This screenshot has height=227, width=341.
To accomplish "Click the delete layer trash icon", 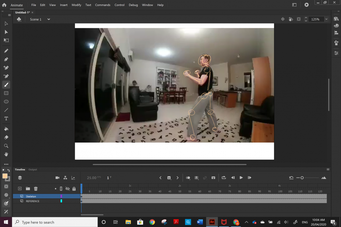I will [x=35, y=188].
